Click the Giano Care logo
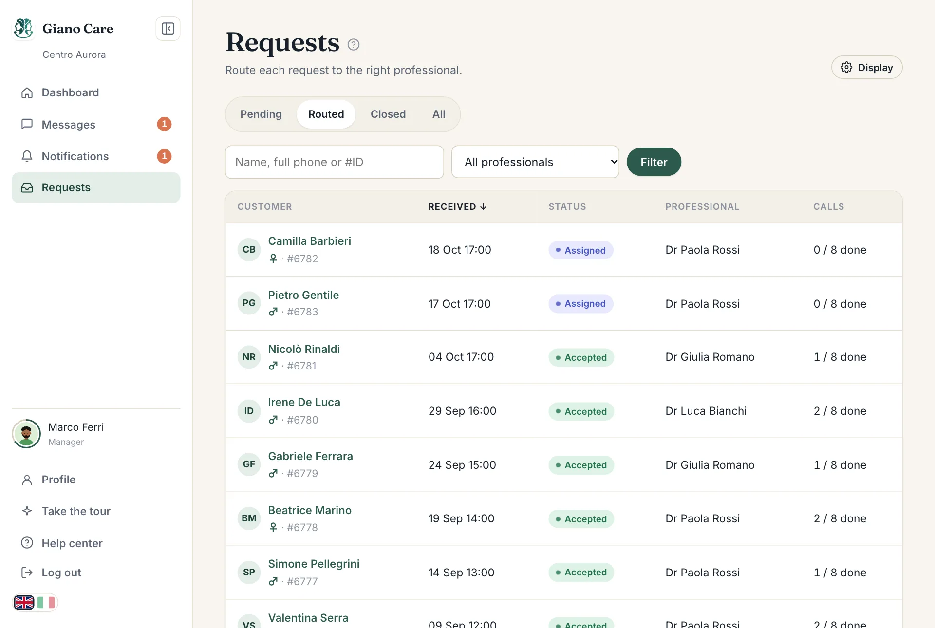935x628 pixels. point(23,29)
